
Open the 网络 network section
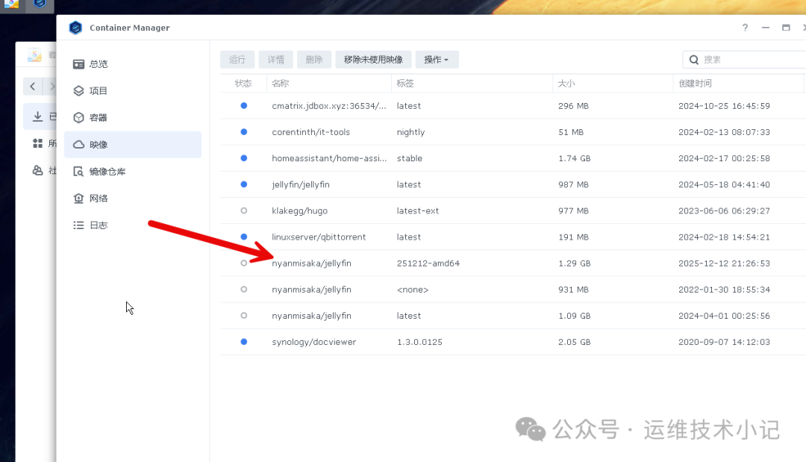click(133, 199)
